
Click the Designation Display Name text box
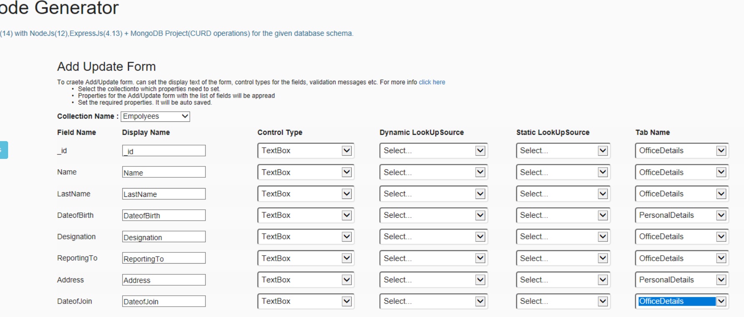pos(164,237)
